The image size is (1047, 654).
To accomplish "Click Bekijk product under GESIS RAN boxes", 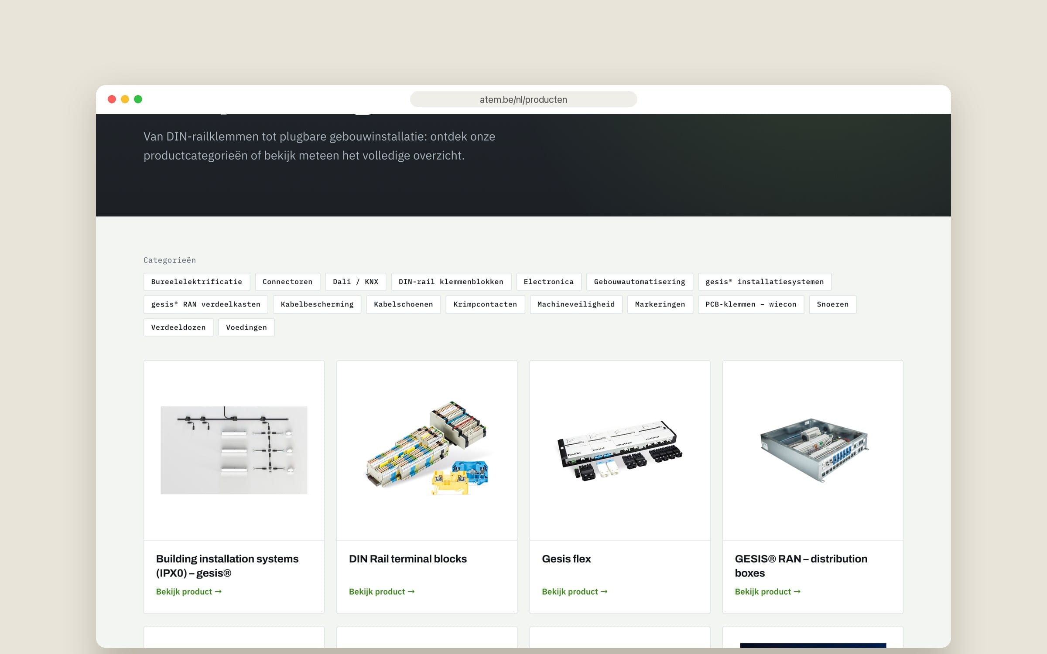I will coord(768,592).
